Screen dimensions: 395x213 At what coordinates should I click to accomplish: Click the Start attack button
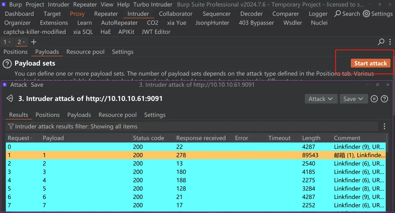pos(370,63)
